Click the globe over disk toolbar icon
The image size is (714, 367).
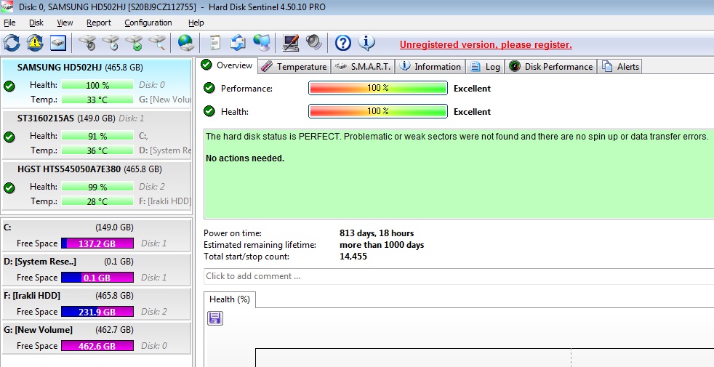pos(186,43)
